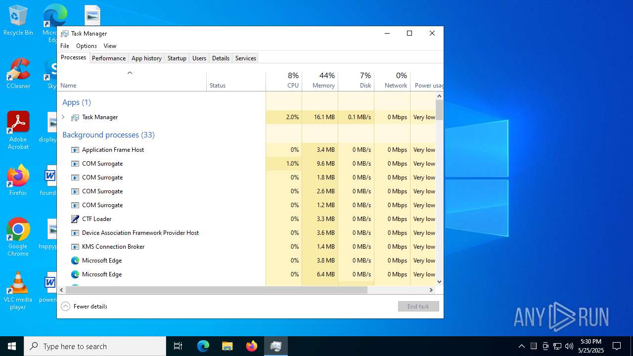Click the Task Manager button on the taskbar

[276, 346]
